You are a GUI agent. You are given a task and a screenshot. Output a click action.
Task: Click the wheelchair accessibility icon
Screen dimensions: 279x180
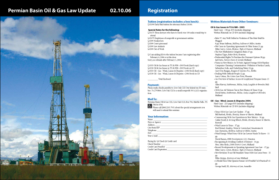(150, 106)
